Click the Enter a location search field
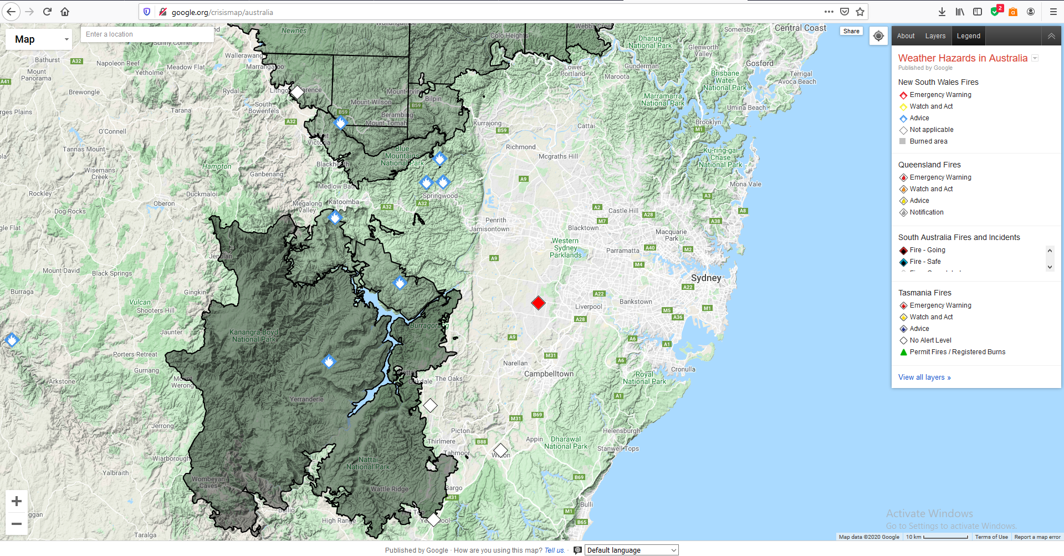The width and height of the screenshot is (1064, 556). pyautogui.click(x=147, y=34)
